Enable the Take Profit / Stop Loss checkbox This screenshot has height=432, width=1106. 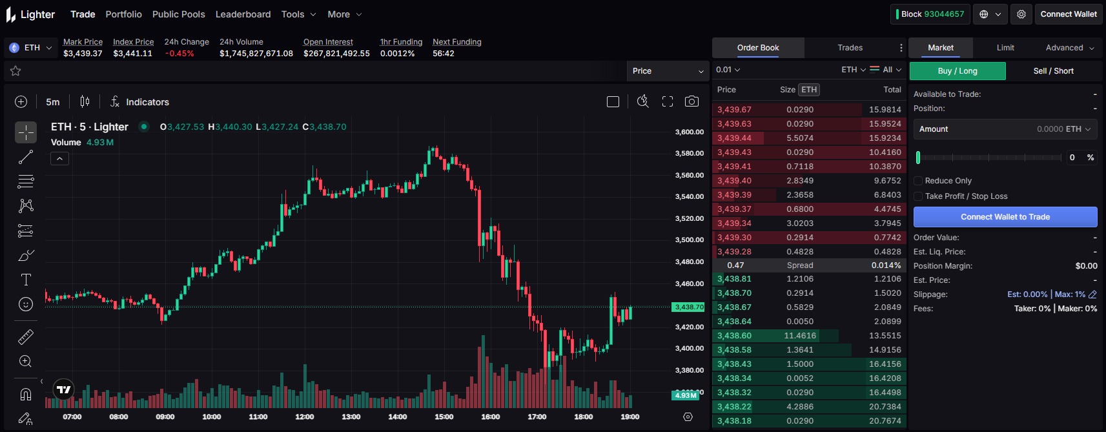point(918,196)
